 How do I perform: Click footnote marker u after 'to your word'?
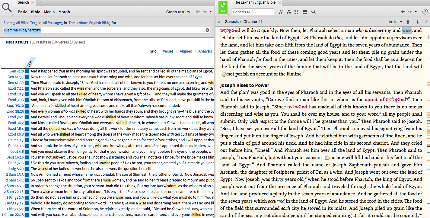tap(380, 113)
